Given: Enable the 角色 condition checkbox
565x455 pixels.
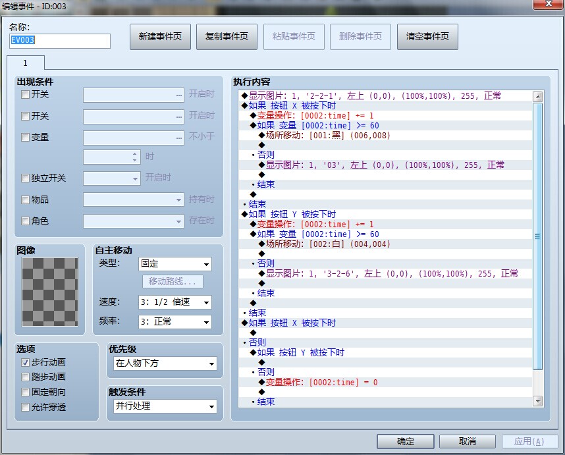Looking at the screenshot, I should (25, 221).
